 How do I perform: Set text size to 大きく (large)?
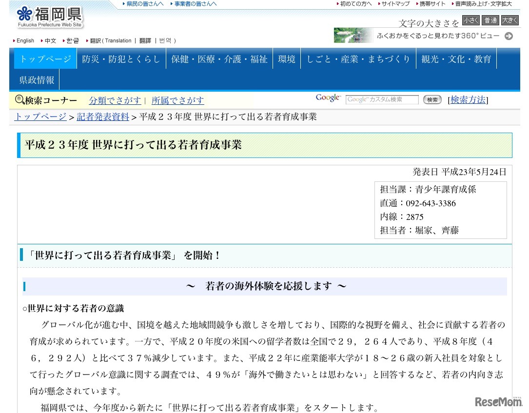point(509,20)
